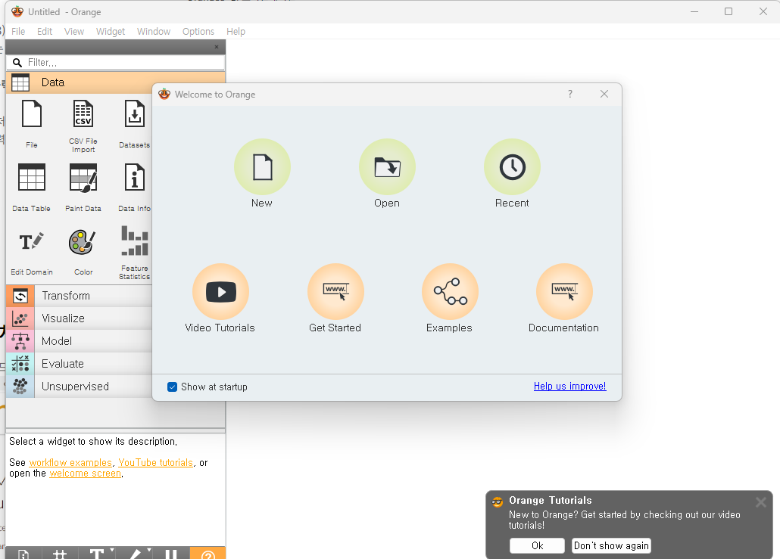Click the Open workflow icon
This screenshot has height=559, width=780.
pyautogui.click(x=387, y=167)
